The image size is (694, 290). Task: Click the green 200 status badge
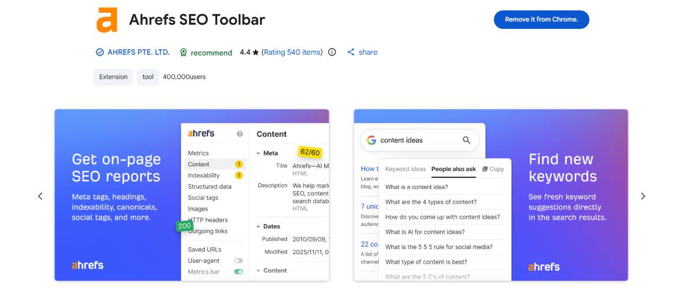coord(184,226)
